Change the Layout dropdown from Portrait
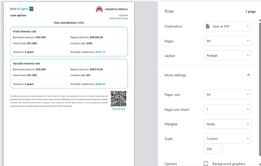Image resolution: width=261 pixels, height=166 pixels. pyautogui.click(x=228, y=56)
